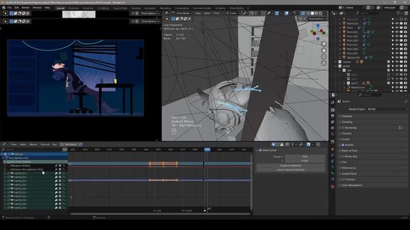Open the View Layer properties tab
This screenshot has height=230, width=410.
pyautogui.click(x=332, y=122)
